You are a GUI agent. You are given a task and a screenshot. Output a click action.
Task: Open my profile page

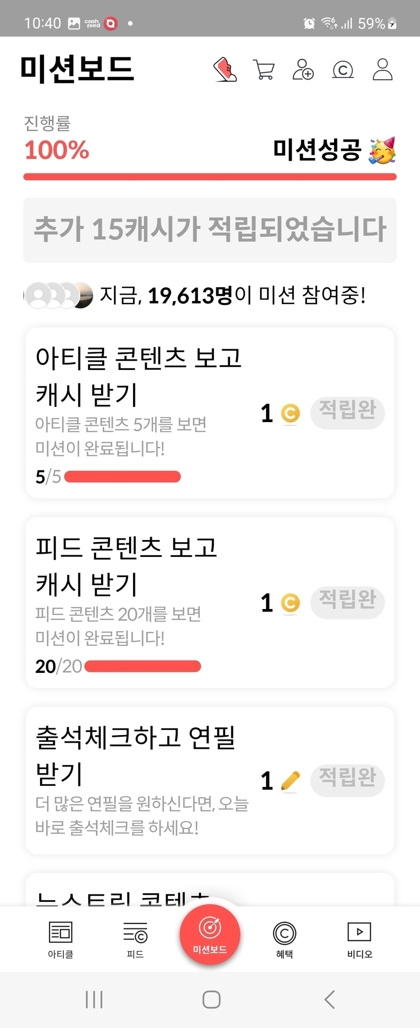(x=383, y=69)
